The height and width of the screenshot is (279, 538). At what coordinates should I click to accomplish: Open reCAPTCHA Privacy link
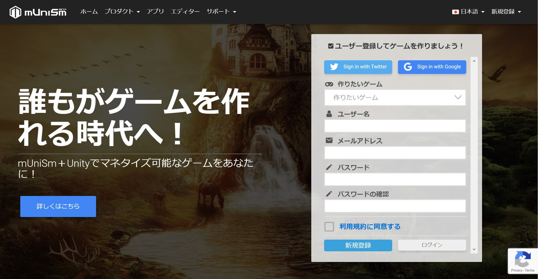(517, 271)
